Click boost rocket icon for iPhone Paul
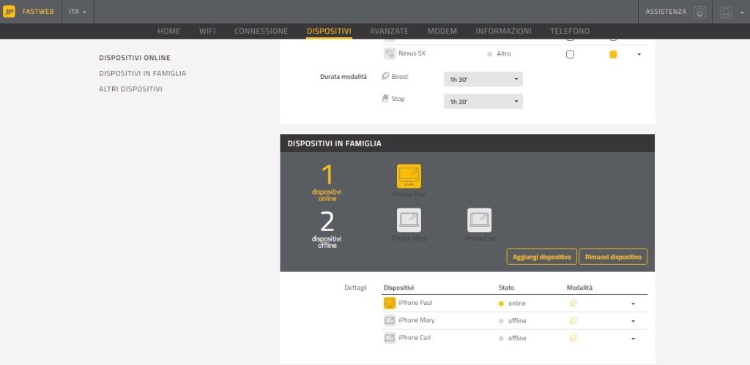 (573, 303)
